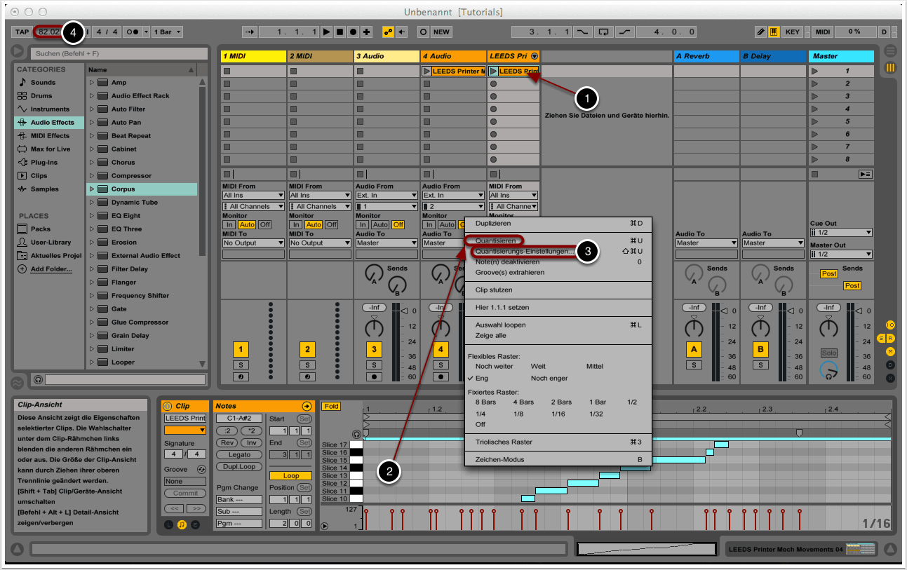
Task: Click the transport Play button
Action: point(326,32)
